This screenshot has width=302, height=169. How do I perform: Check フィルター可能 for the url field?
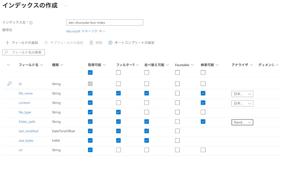point(119,150)
